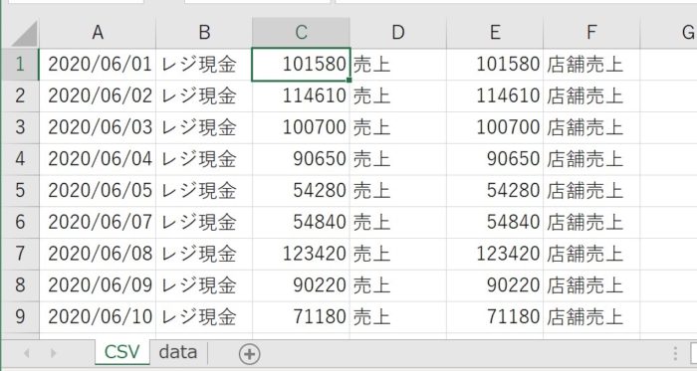
Task: Click 売上 cell in row 6
Action: pyautogui.click(x=398, y=222)
